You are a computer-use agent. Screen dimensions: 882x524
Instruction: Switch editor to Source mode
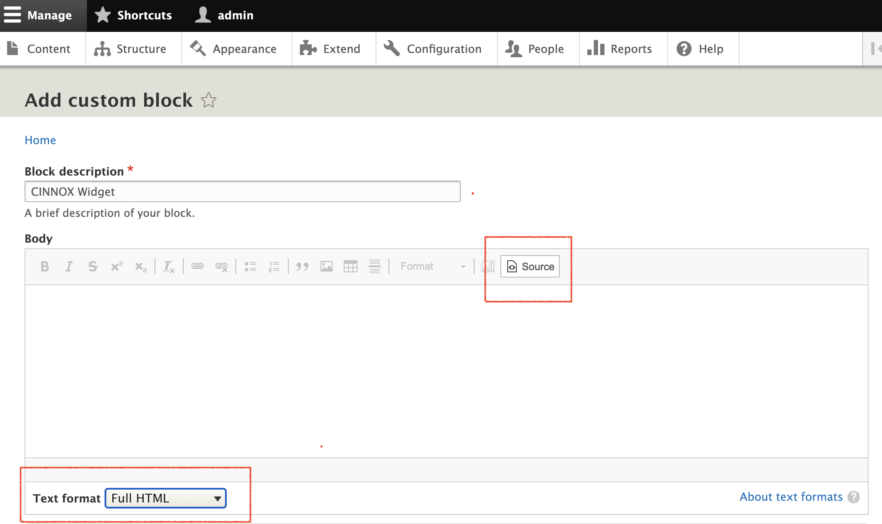(x=530, y=267)
